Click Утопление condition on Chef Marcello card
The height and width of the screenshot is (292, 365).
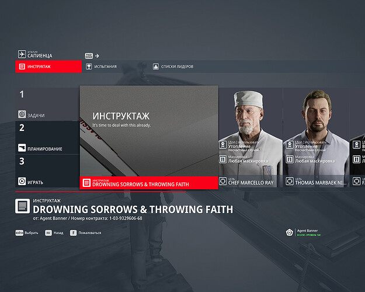click(x=239, y=147)
